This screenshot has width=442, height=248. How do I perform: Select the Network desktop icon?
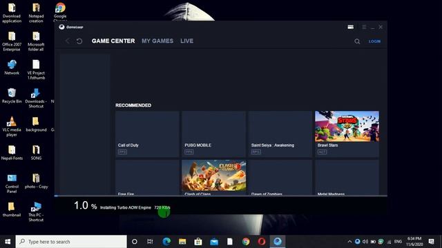(x=12, y=68)
